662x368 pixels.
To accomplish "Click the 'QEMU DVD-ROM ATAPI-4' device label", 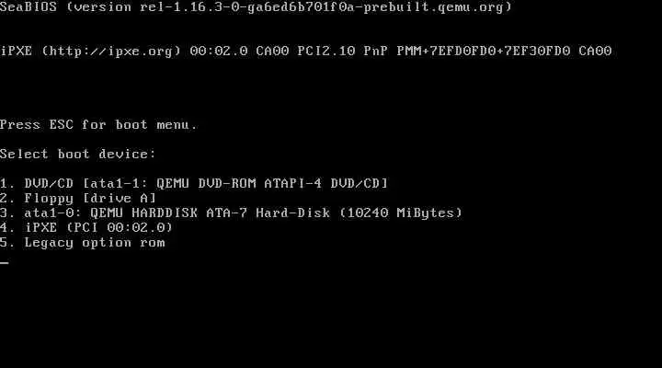I will [239, 183].
